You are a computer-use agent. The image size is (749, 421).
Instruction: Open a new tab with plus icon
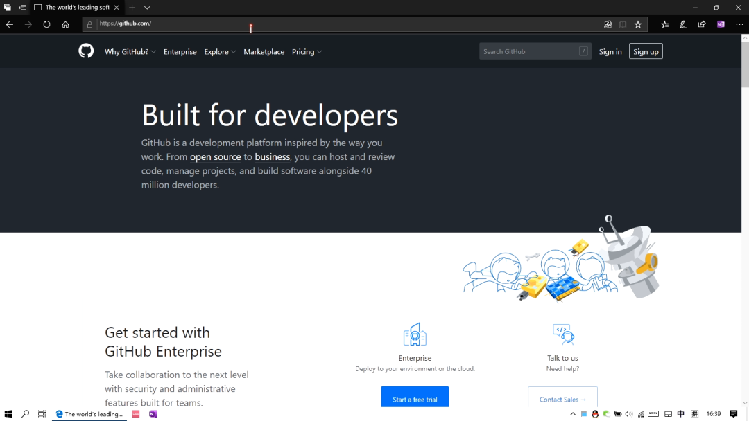[132, 7]
